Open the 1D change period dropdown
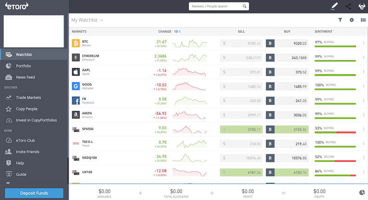Screen dimensions: 368x200 [x=177, y=31]
